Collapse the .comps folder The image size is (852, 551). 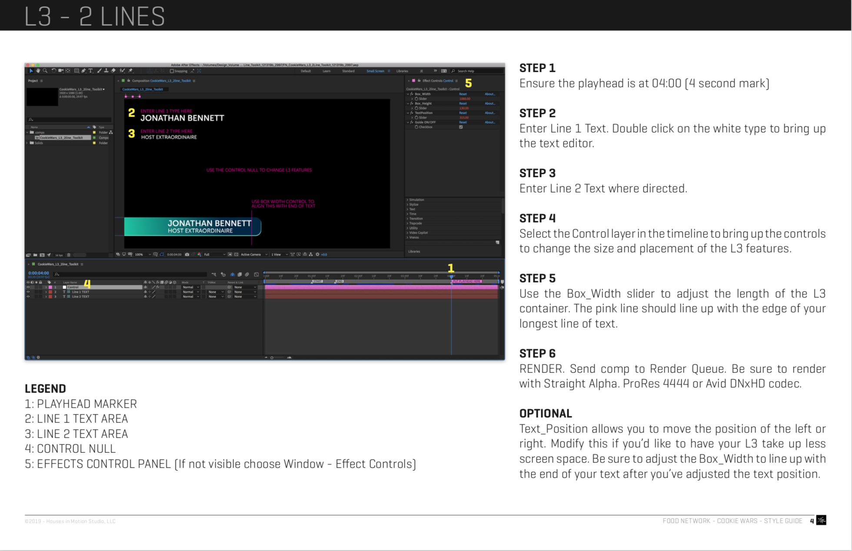[x=27, y=132]
